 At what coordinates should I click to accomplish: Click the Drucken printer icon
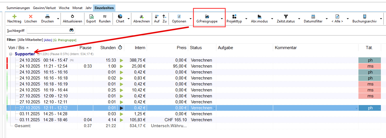pos(47,17)
